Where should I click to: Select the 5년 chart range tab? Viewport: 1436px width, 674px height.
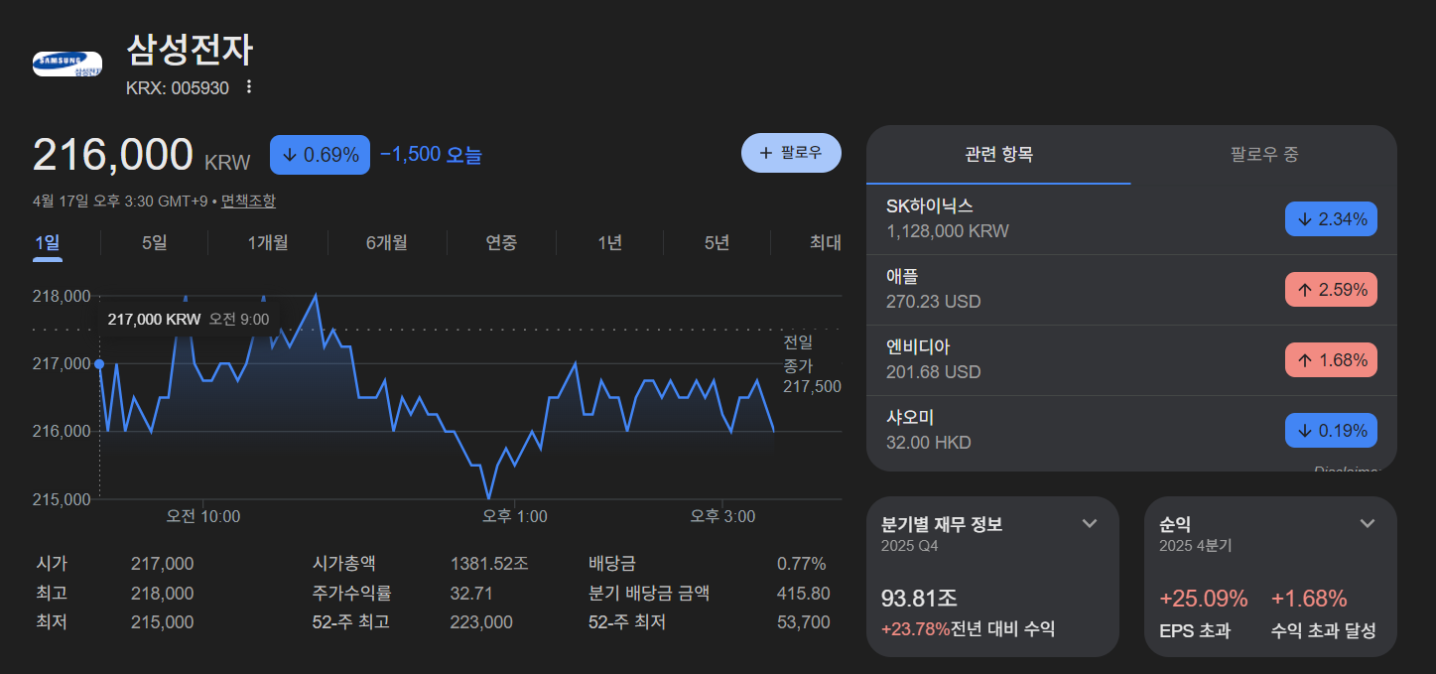(717, 243)
